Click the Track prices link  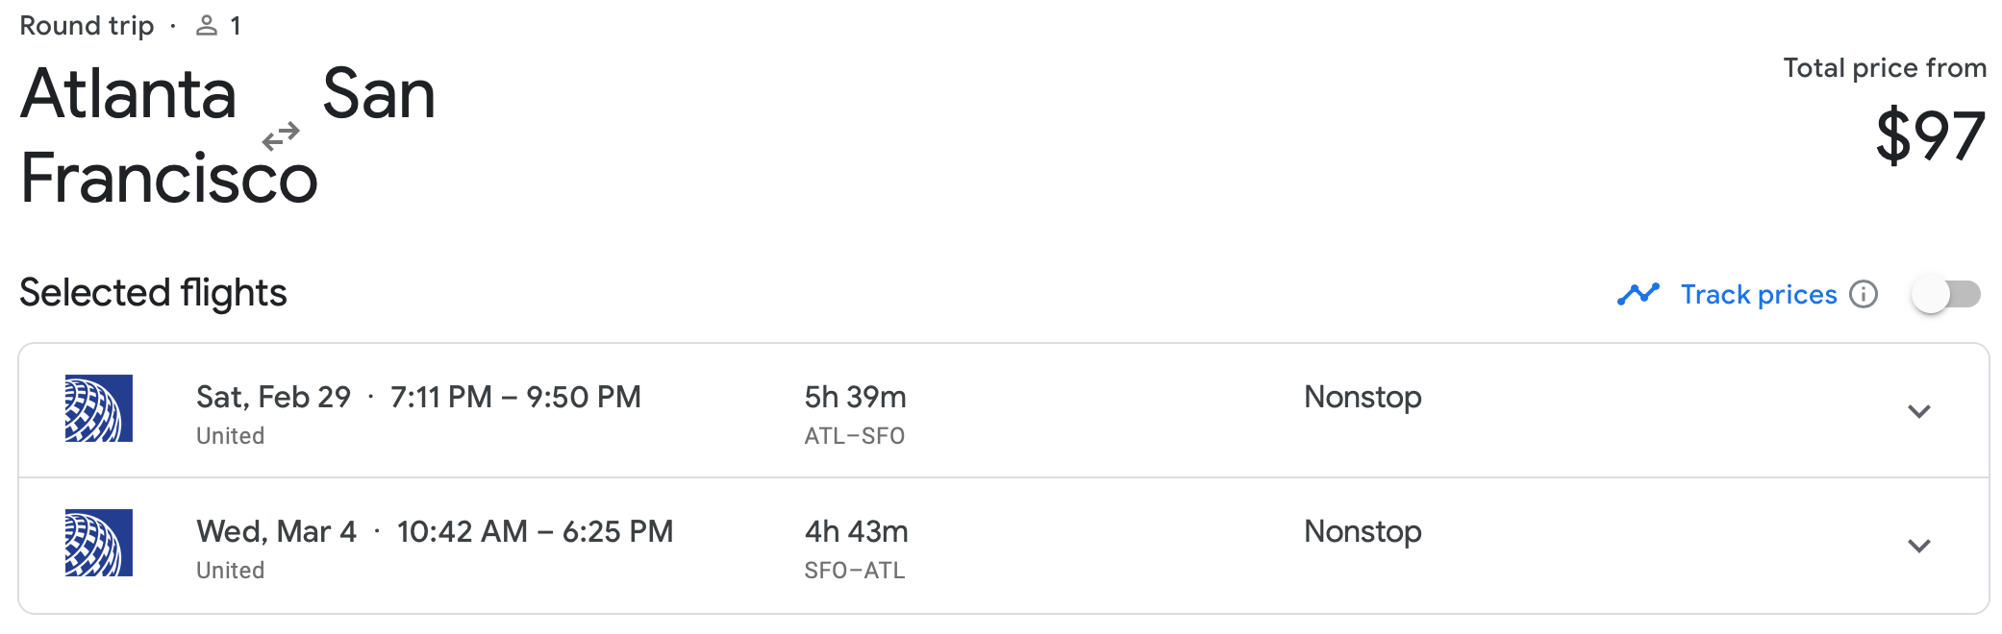(x=1758, y=294)
